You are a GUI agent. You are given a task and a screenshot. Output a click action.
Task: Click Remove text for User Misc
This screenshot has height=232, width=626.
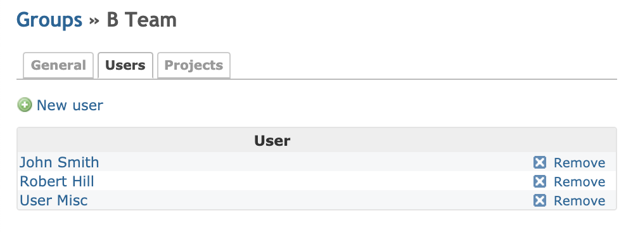579,200
